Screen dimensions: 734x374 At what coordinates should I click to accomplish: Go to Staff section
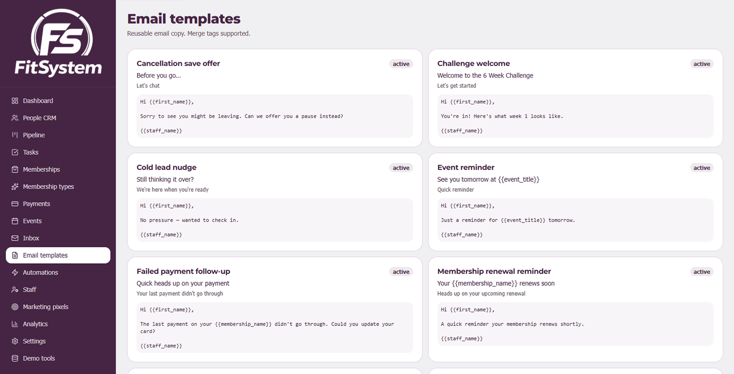point(58,290)
